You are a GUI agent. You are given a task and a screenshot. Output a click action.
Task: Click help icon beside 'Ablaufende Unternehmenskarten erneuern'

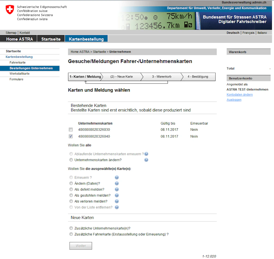tap(146, 154)
